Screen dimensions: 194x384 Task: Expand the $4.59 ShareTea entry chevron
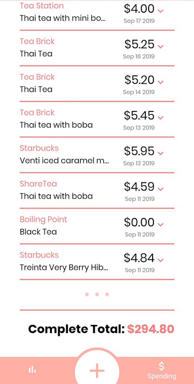160,189
